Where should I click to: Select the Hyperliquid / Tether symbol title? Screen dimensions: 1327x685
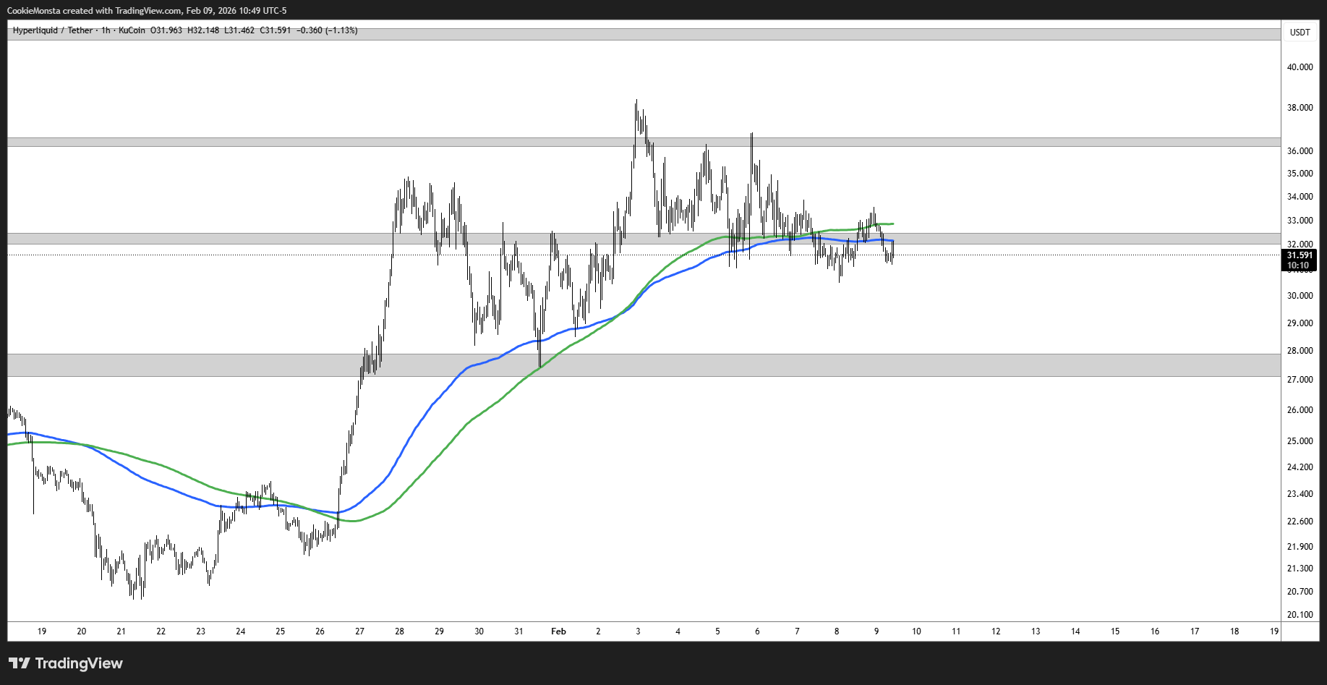(53, 30)
